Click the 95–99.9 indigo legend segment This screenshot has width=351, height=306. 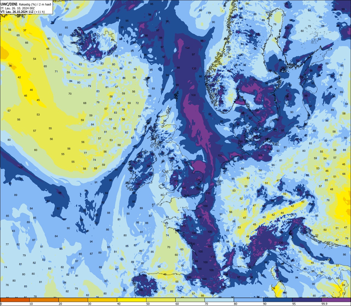307,300
